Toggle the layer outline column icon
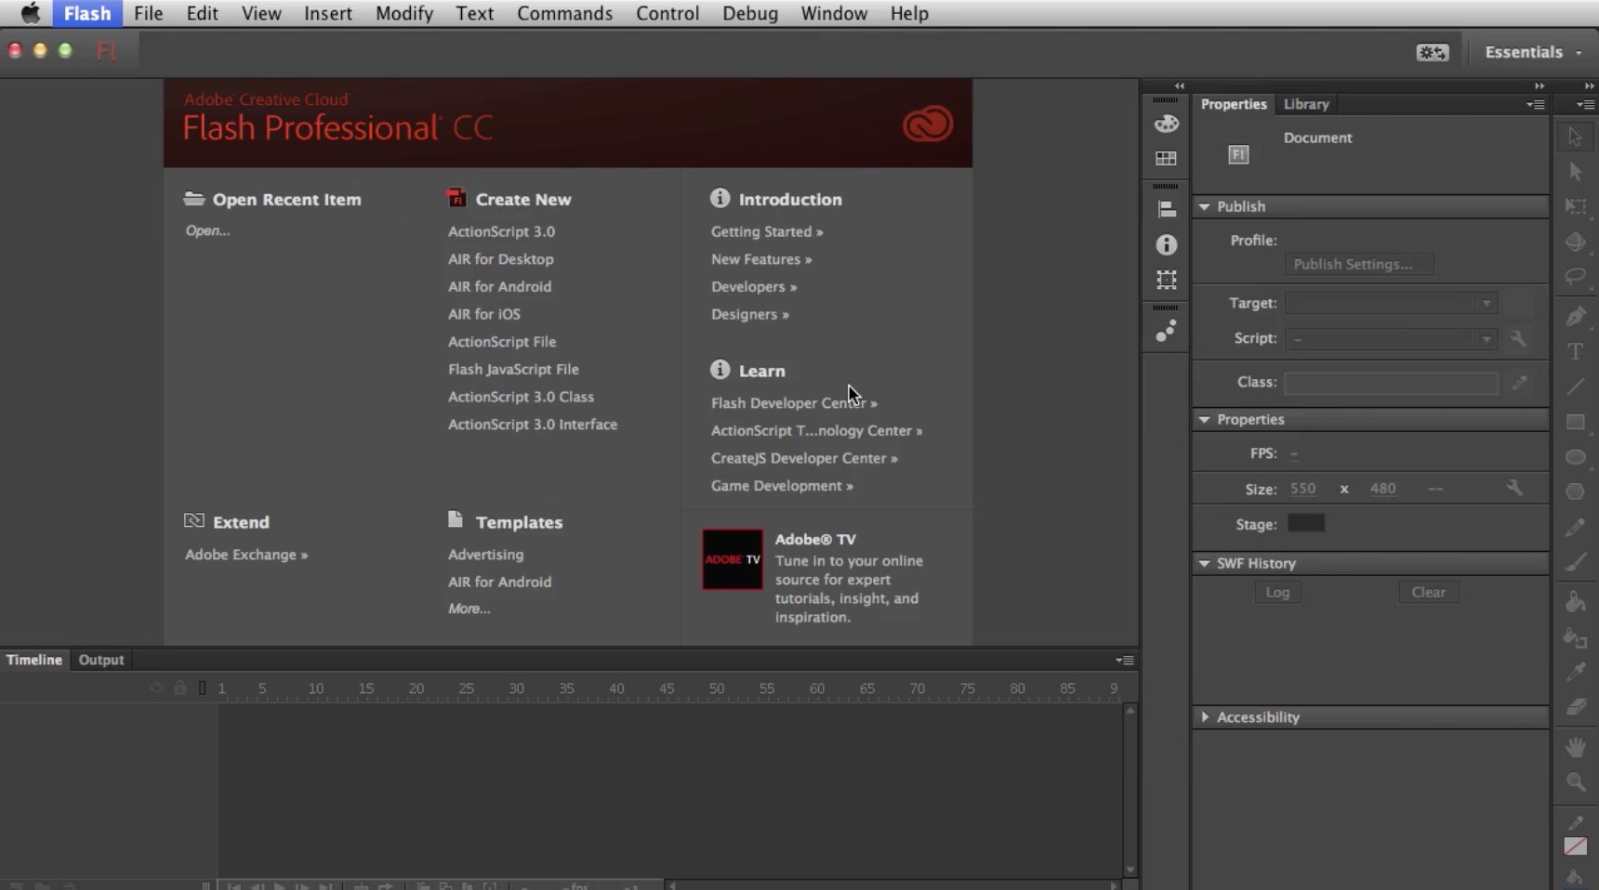Screen dimensions: 1599x890 pos(202,688)
